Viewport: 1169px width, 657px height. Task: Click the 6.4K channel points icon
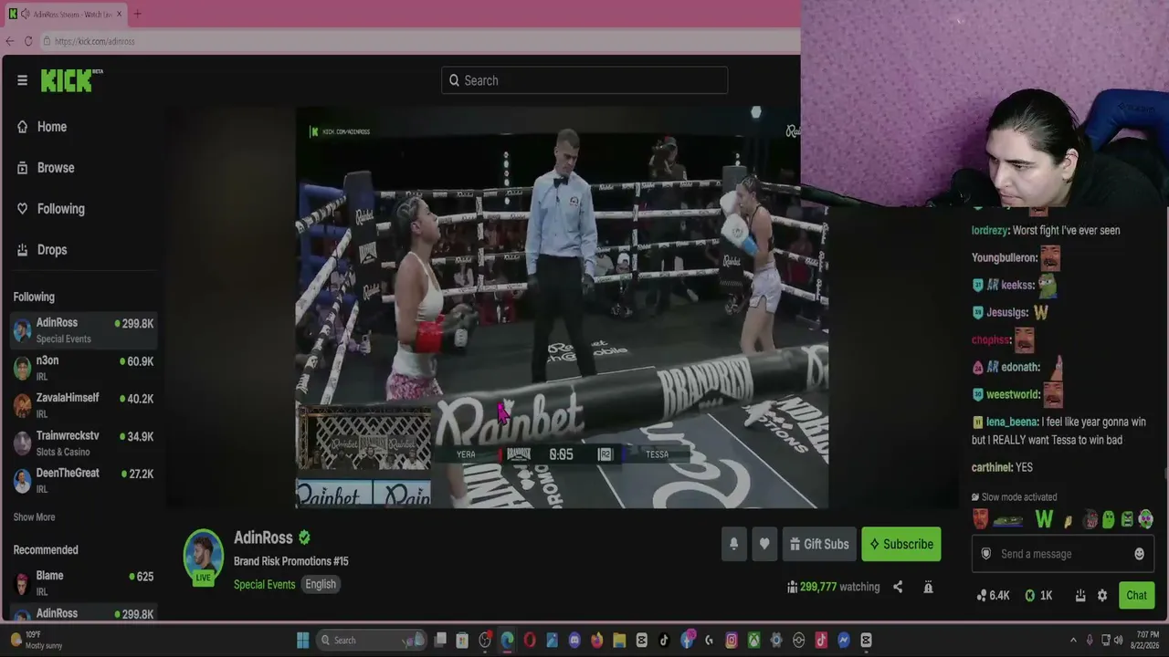pos(982,595)
